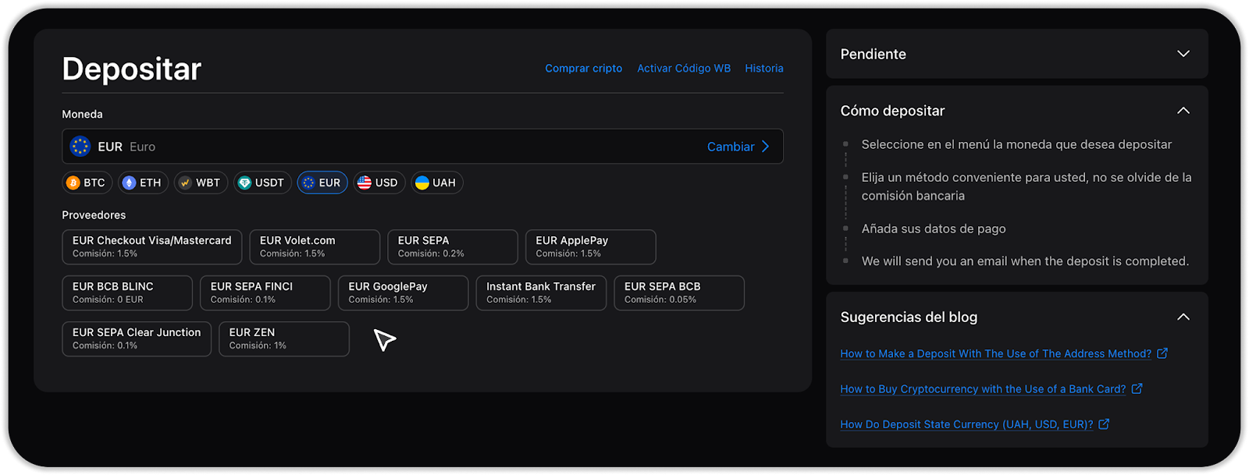Viewport: 1249px width, 475px height.
Task: Click external link icon beside Address Method article
Action: [x=1162, y=353]
